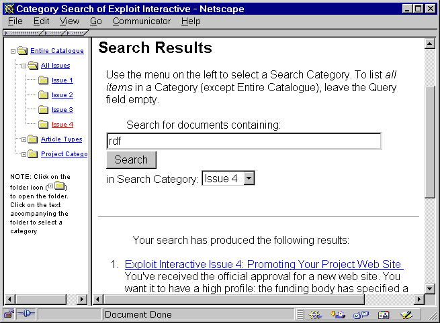Click the Issue 3 folder icon

43,110
